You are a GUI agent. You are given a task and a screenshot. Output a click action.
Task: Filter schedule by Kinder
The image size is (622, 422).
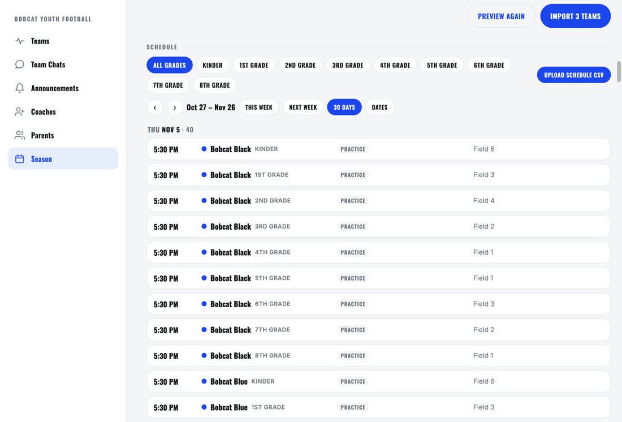[213, 65]
